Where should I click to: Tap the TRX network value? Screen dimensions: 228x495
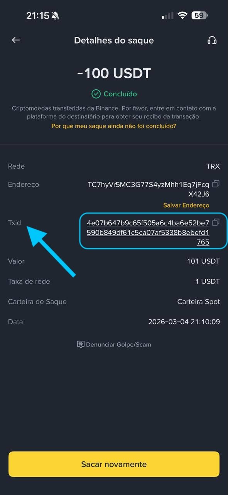213,166
